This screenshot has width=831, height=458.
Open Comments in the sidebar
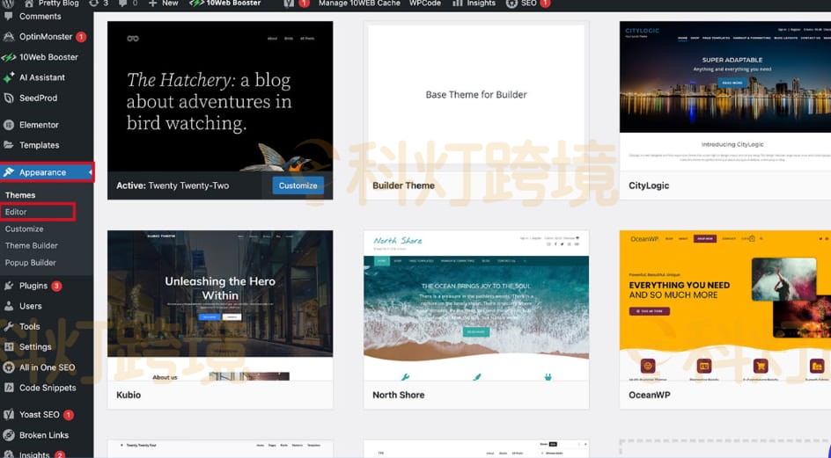tap(40, 17)
